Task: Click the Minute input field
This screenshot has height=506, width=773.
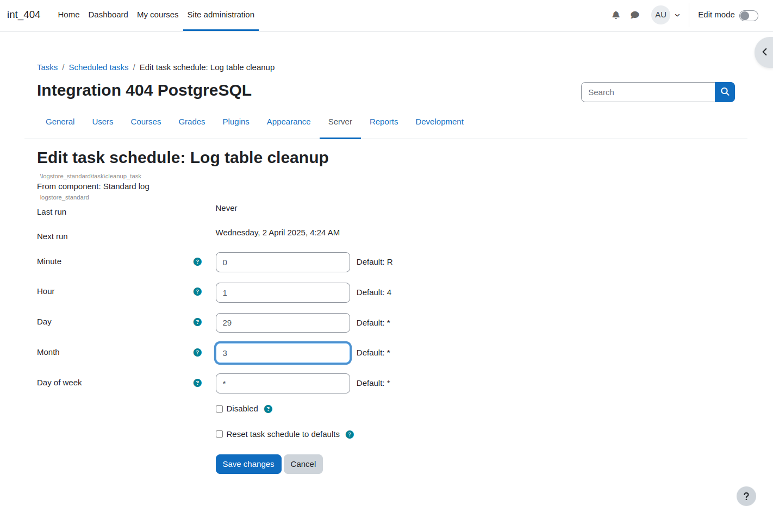Action: pyautogui.click(x=283, y=262)
